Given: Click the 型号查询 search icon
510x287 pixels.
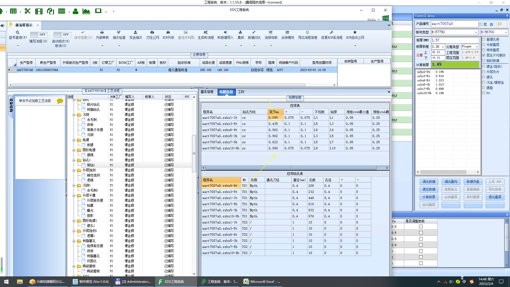Looking at the screenshot, I should tap(18, 32).
